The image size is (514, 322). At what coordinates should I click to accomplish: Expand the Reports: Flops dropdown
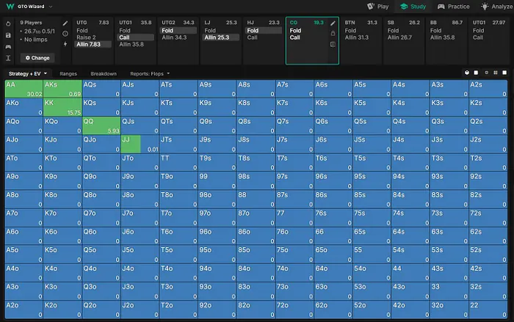(150, 74)
